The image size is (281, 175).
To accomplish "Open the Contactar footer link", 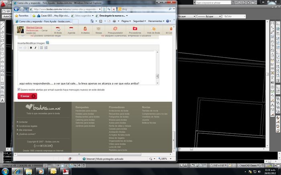I will click(23, 122).
